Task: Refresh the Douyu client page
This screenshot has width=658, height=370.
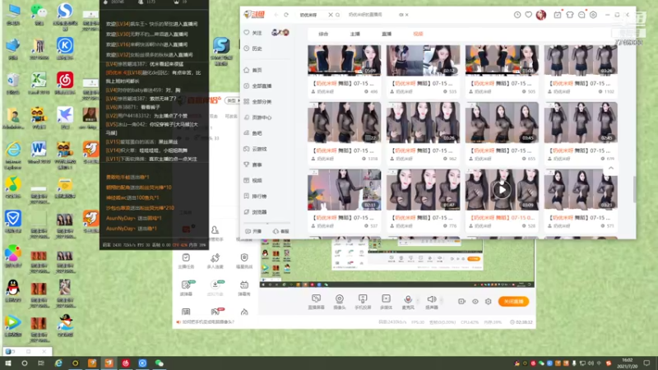Action: click(286, 15)
